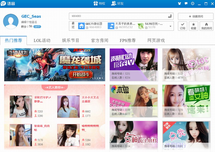This screenshot has width=215, height=152.
Task: Click the 大小小大艾点击捕捉 name link
Action: (90, 99)
